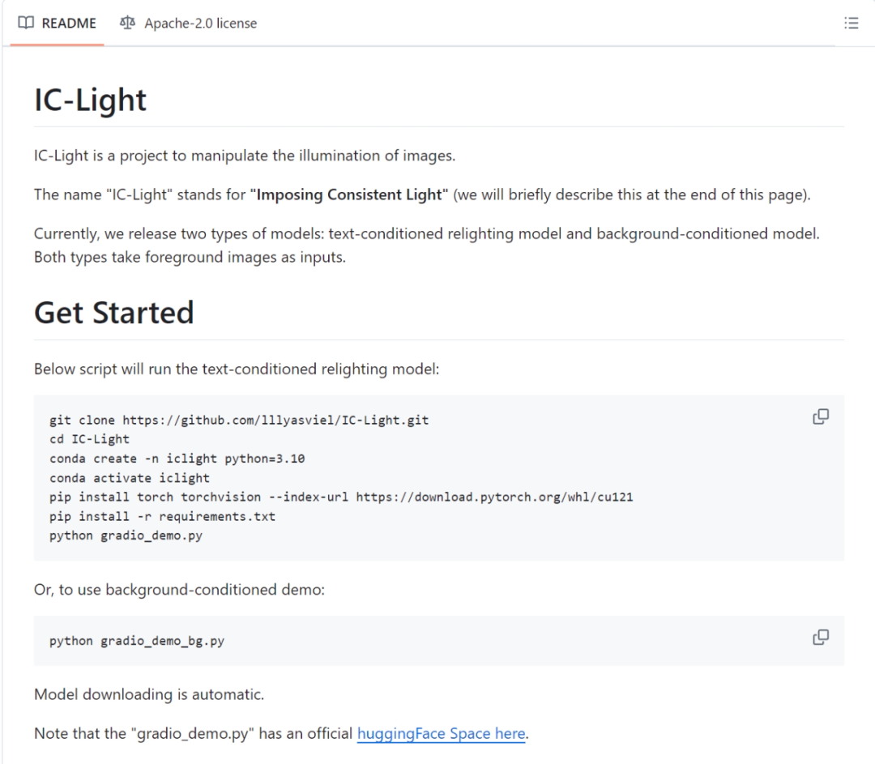875x764 pixels.
Task: Click the python gradio_demo_bg.py code text
Action: click(x=137, y=641)
